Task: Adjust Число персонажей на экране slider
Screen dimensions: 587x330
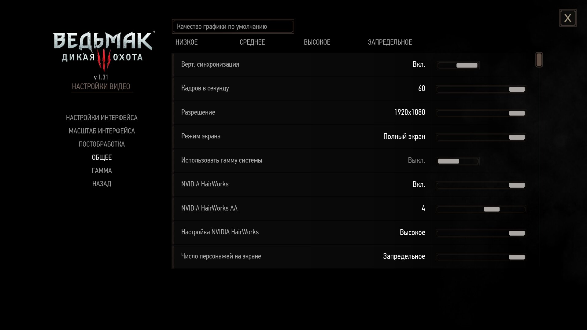Action: click(x=481, y=257)
